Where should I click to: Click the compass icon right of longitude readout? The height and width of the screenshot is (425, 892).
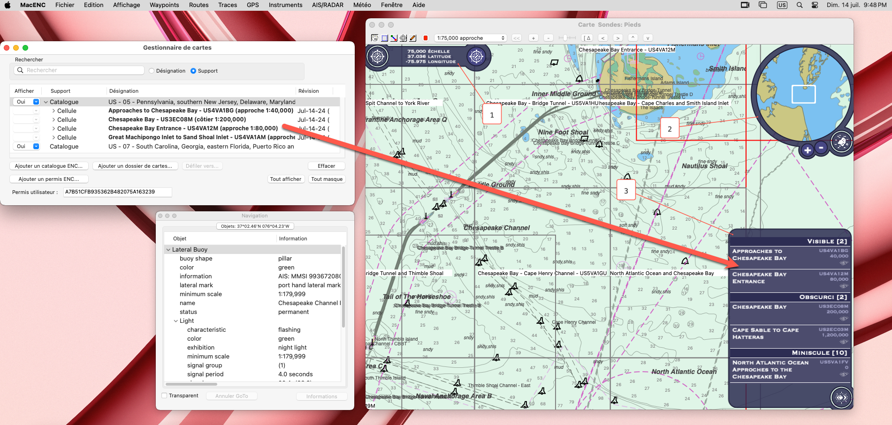476,57
